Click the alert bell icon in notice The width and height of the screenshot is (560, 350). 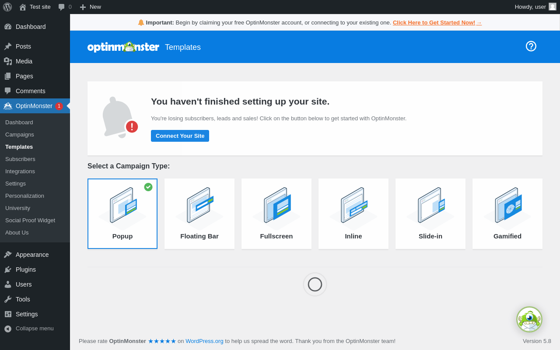[119, 118]
